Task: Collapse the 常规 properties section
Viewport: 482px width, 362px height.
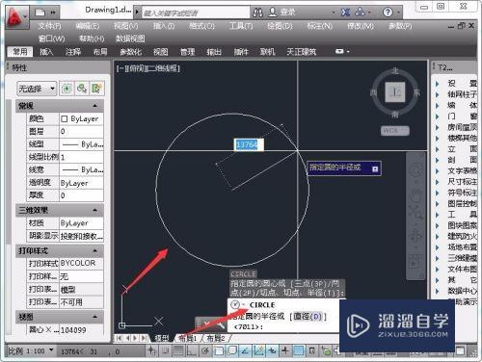Action: (x=95, y=106)
